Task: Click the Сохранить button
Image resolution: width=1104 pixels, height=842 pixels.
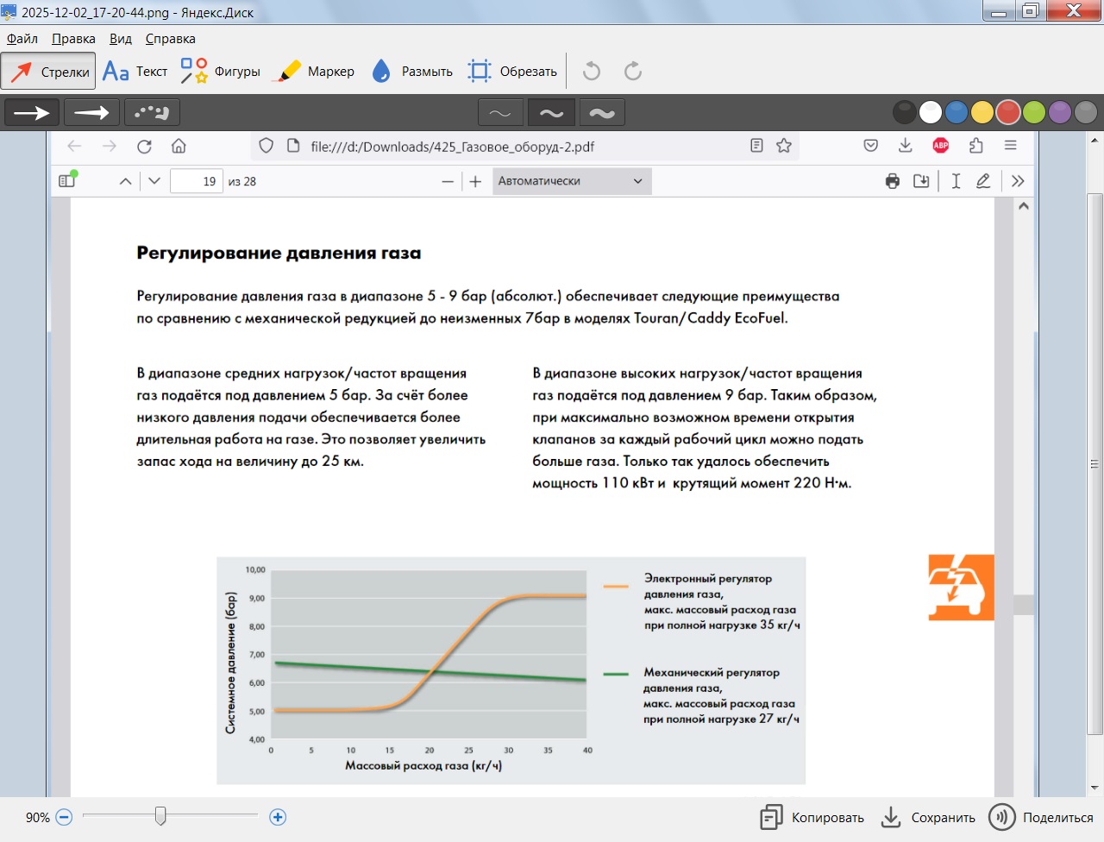Action: point(928,818)
